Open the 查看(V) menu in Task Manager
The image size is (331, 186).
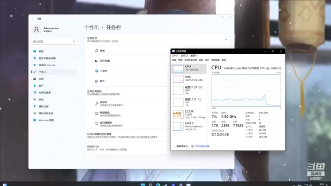(x=194, y=56)
